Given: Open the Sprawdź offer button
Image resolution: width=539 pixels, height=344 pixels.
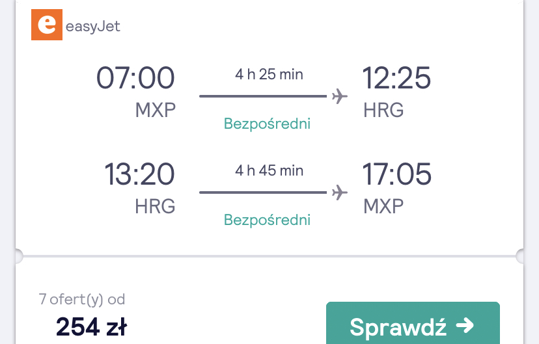Looking at the screenshot, I should [413, 323].
